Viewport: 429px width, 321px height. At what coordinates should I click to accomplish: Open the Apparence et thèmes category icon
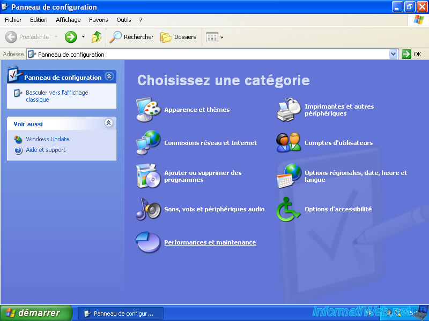click(x=149, y=110)
